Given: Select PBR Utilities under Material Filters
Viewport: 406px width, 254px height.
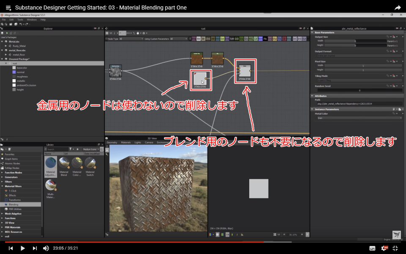Looking at the screenshot, I should click(15, 209).
